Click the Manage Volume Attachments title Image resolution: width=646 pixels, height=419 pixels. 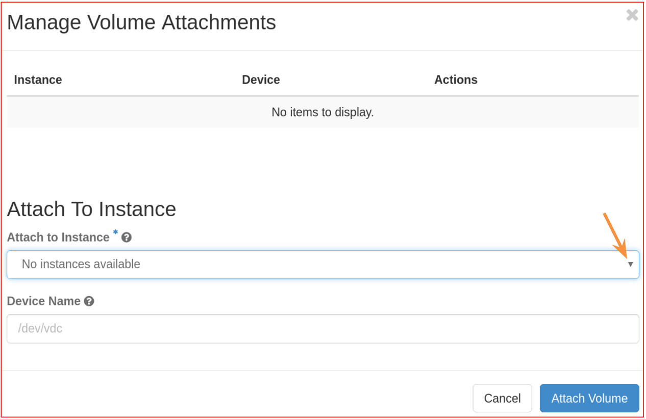(x=141, y=22)
